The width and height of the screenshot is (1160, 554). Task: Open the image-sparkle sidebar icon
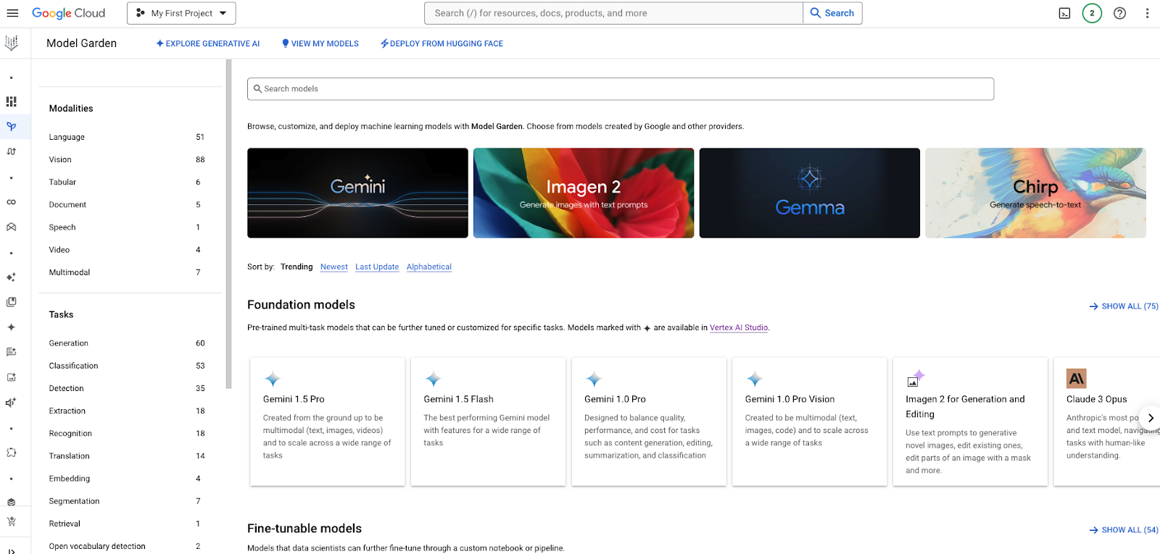(11, 377)
